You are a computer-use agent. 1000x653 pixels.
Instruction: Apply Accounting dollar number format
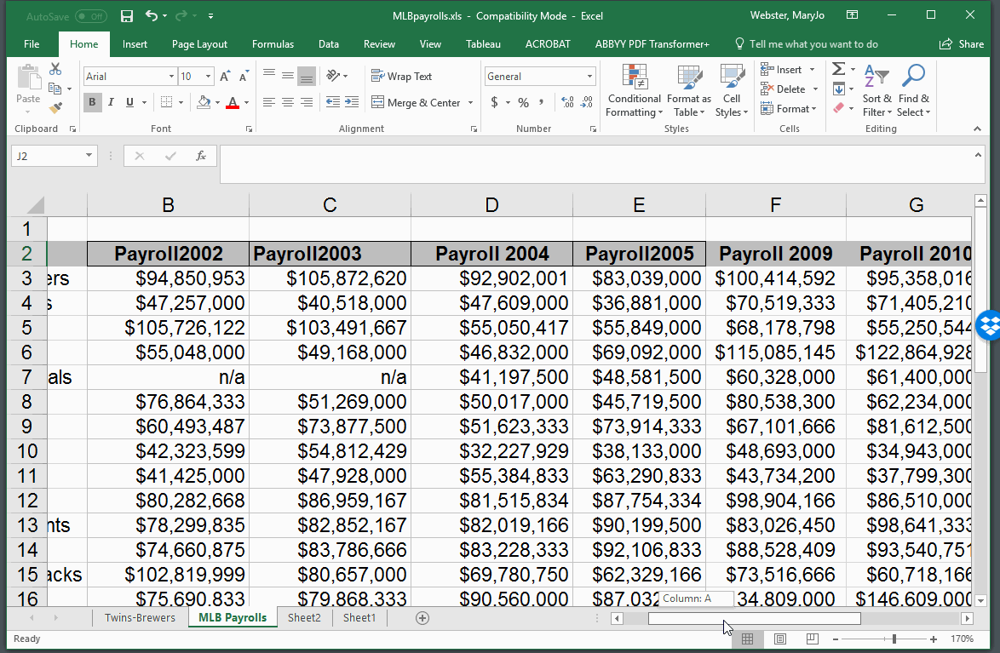(494, 102)
